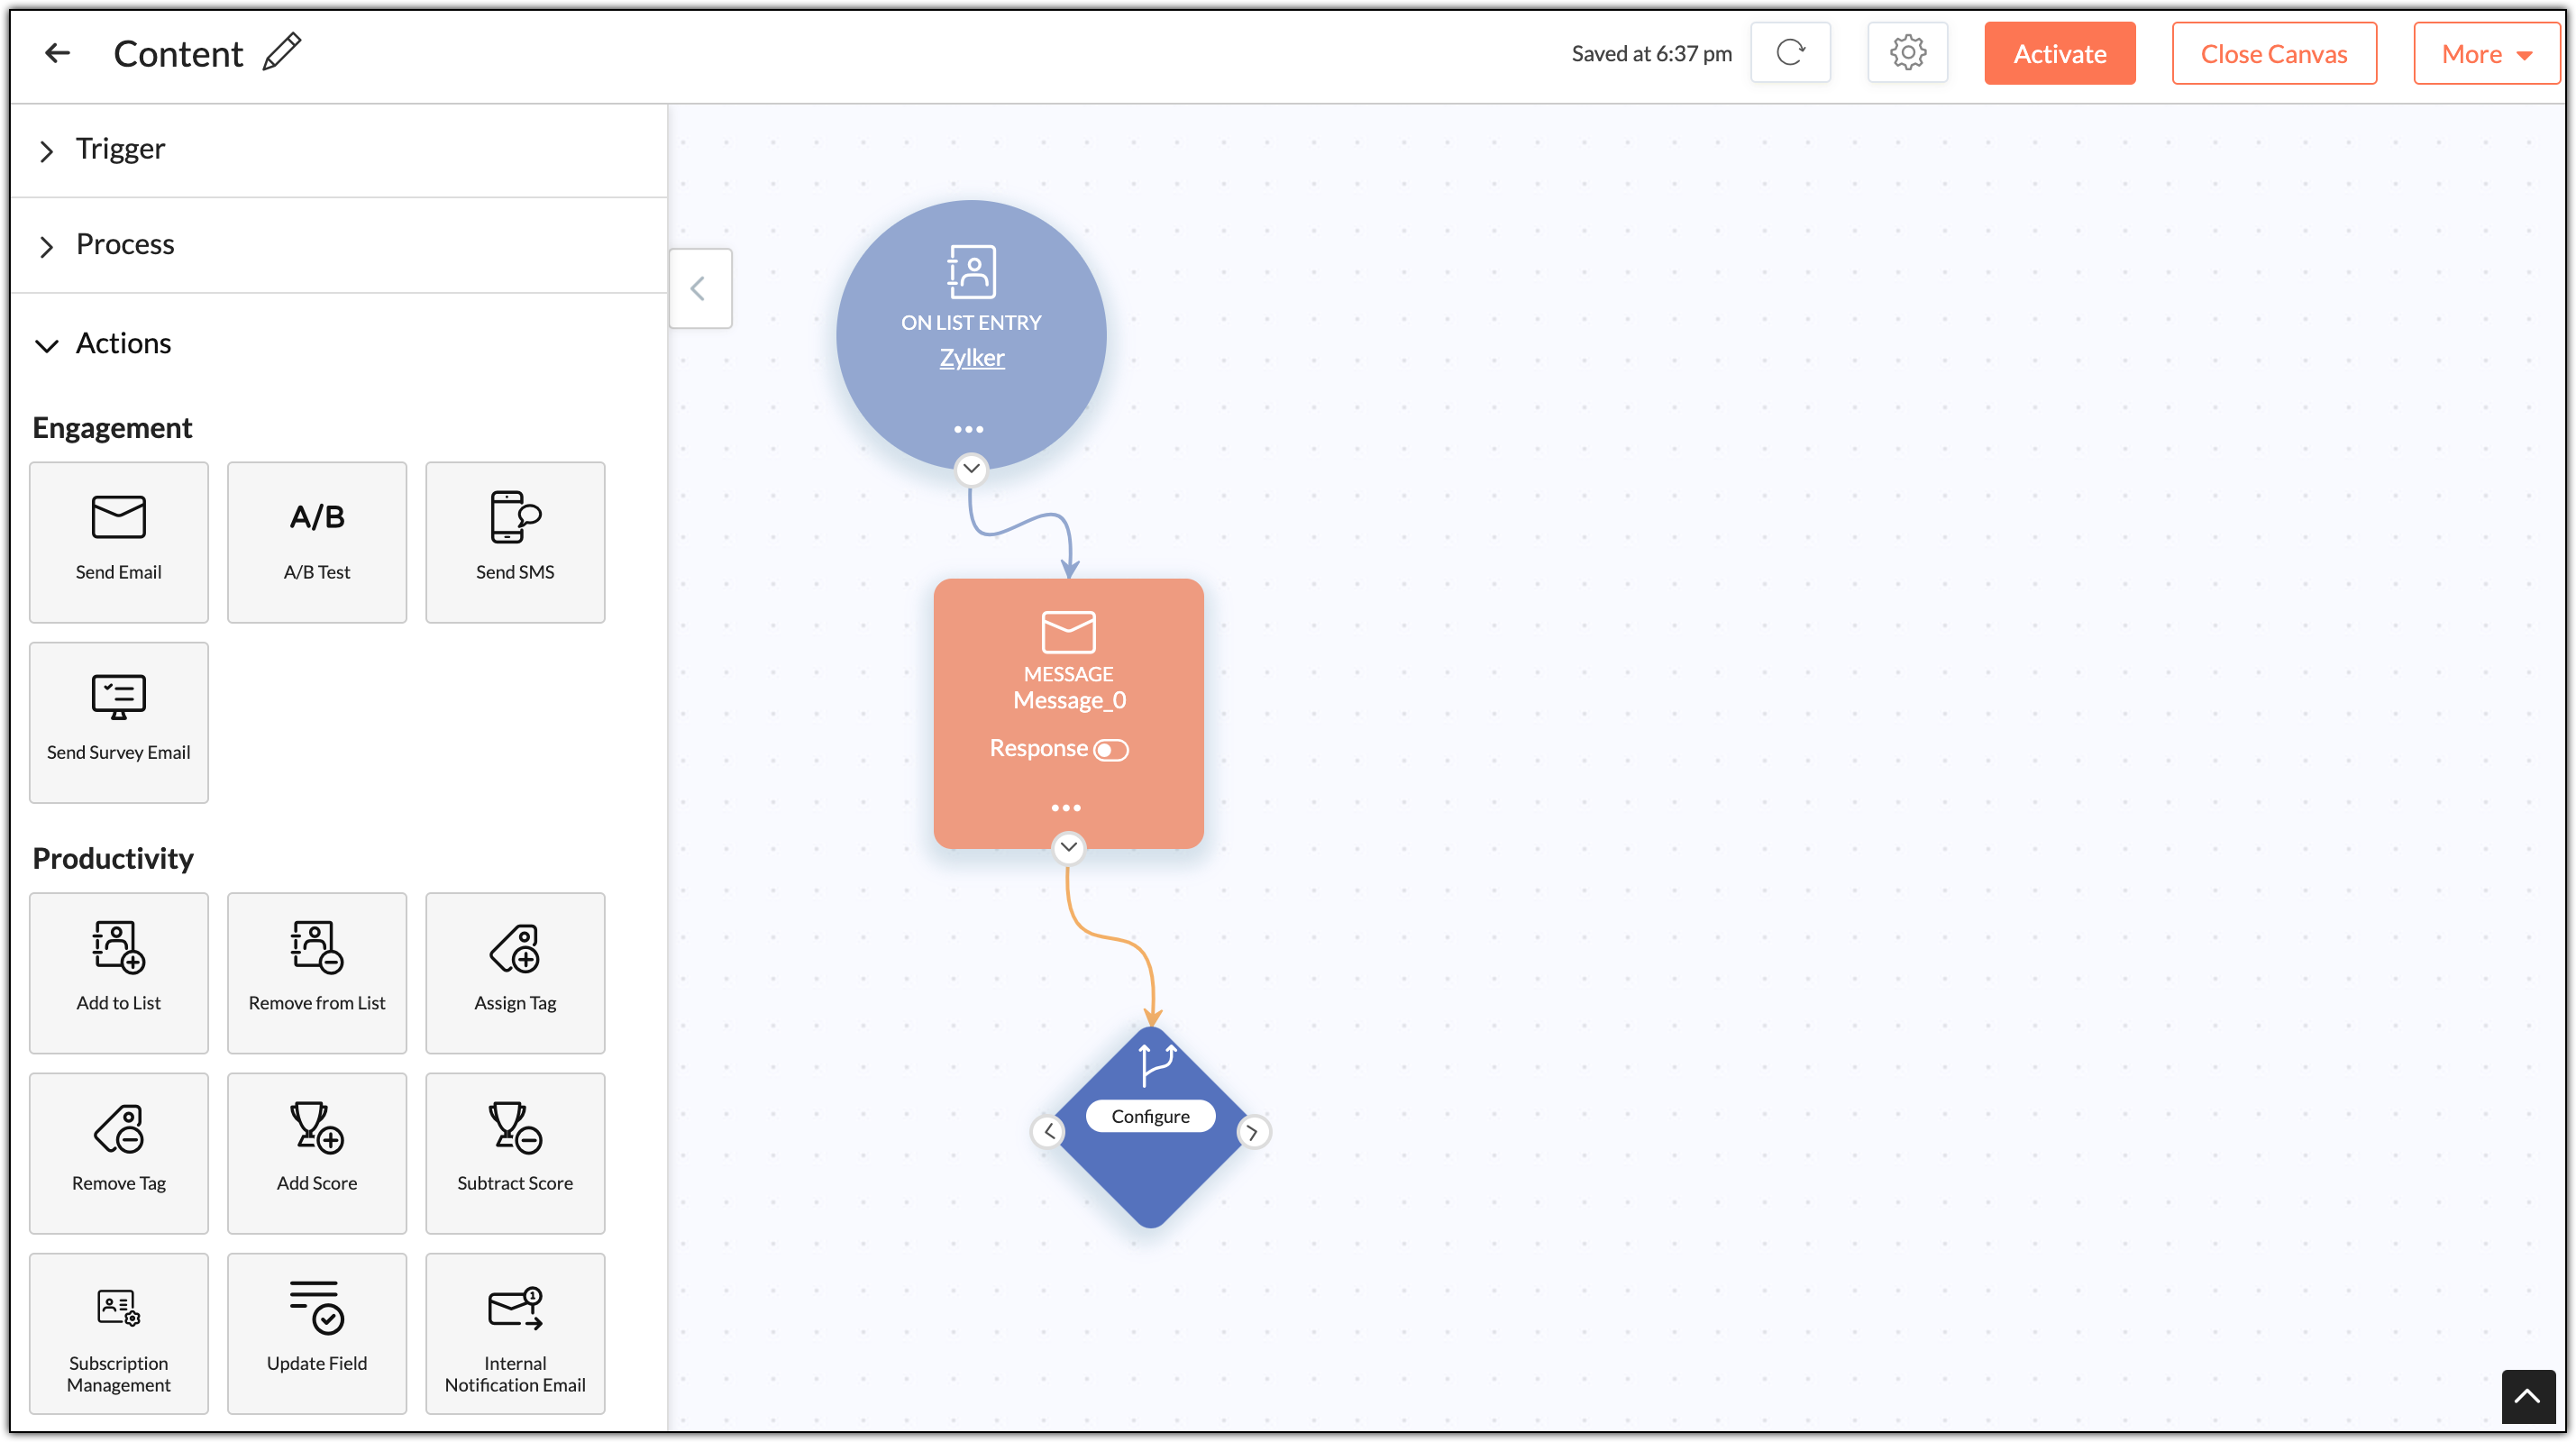Click the left arrow on the diamond node
Image resolution: width=2576 pixels, height=1442 pixels.
[x=1049, y=1131]
